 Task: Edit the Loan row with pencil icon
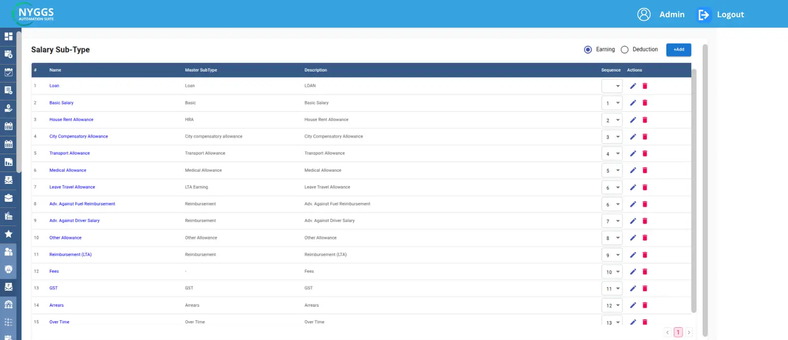633,86
